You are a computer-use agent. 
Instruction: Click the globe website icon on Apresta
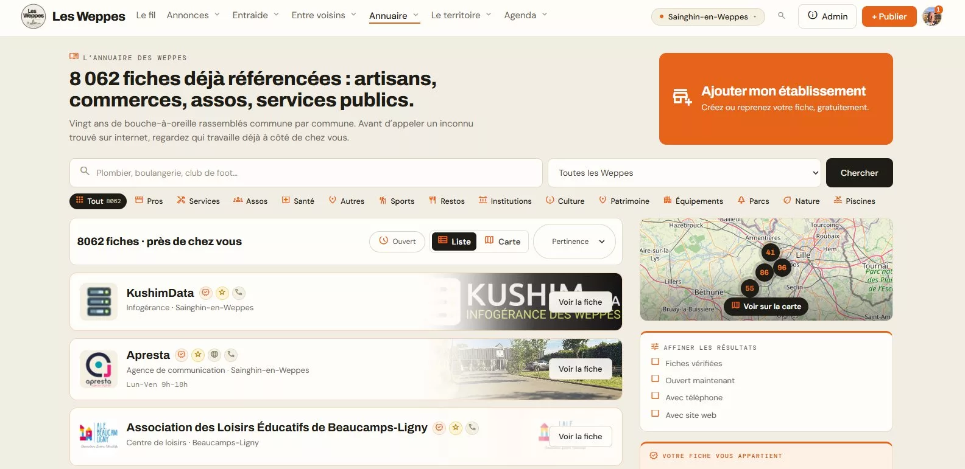coord(214,355)
